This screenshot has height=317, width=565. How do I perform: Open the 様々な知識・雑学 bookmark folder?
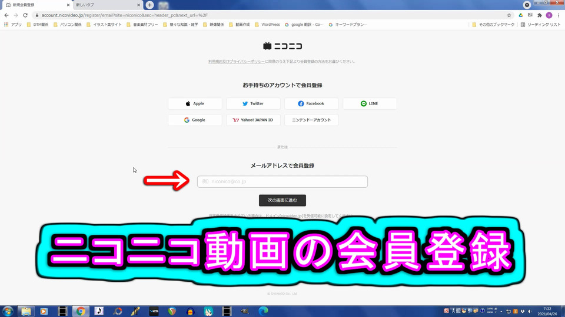point(180,25)
